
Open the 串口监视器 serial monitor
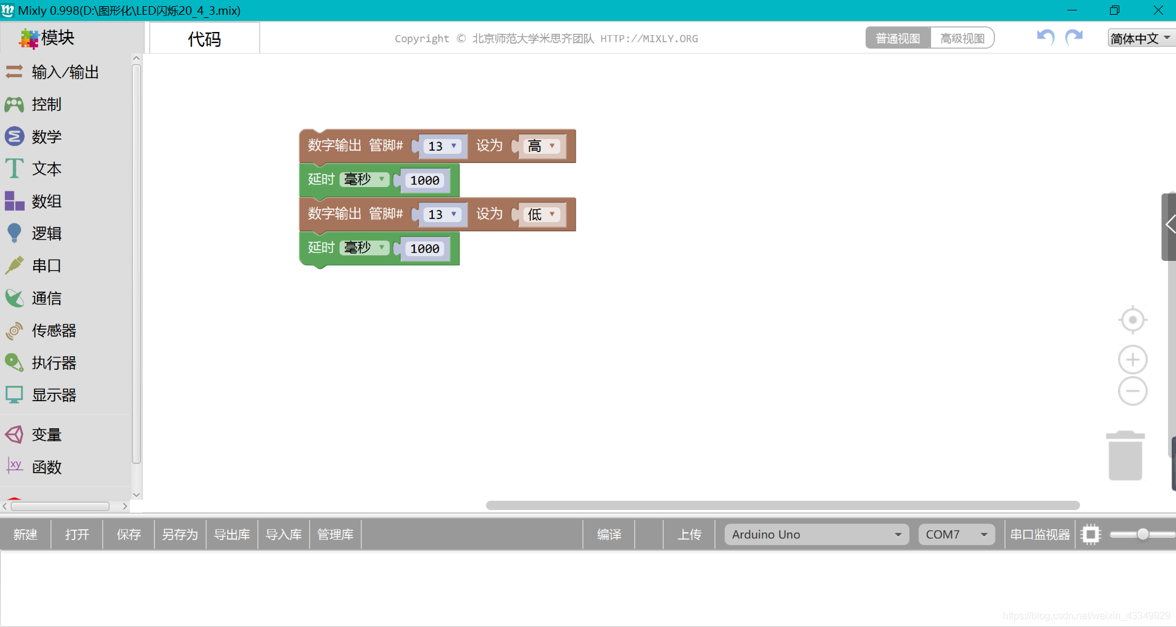tap(1040, 534)
